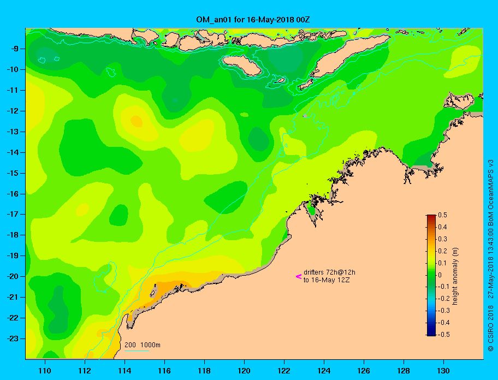
Task: Click the cyan contour sample line under "200 1000m"
Action: coord(137,351)
